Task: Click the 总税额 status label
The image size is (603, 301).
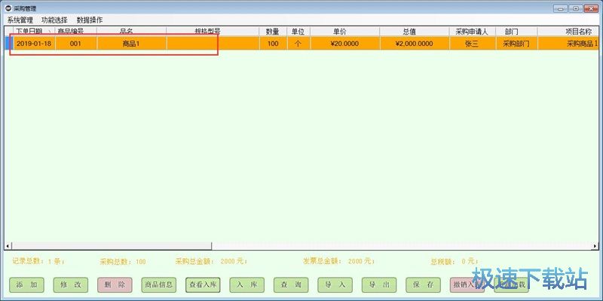Action: tap(455, 261)
